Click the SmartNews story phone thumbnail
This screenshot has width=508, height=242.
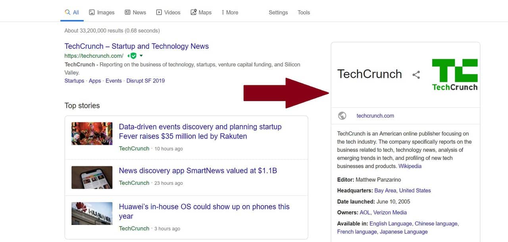click(x=92, y=177)
